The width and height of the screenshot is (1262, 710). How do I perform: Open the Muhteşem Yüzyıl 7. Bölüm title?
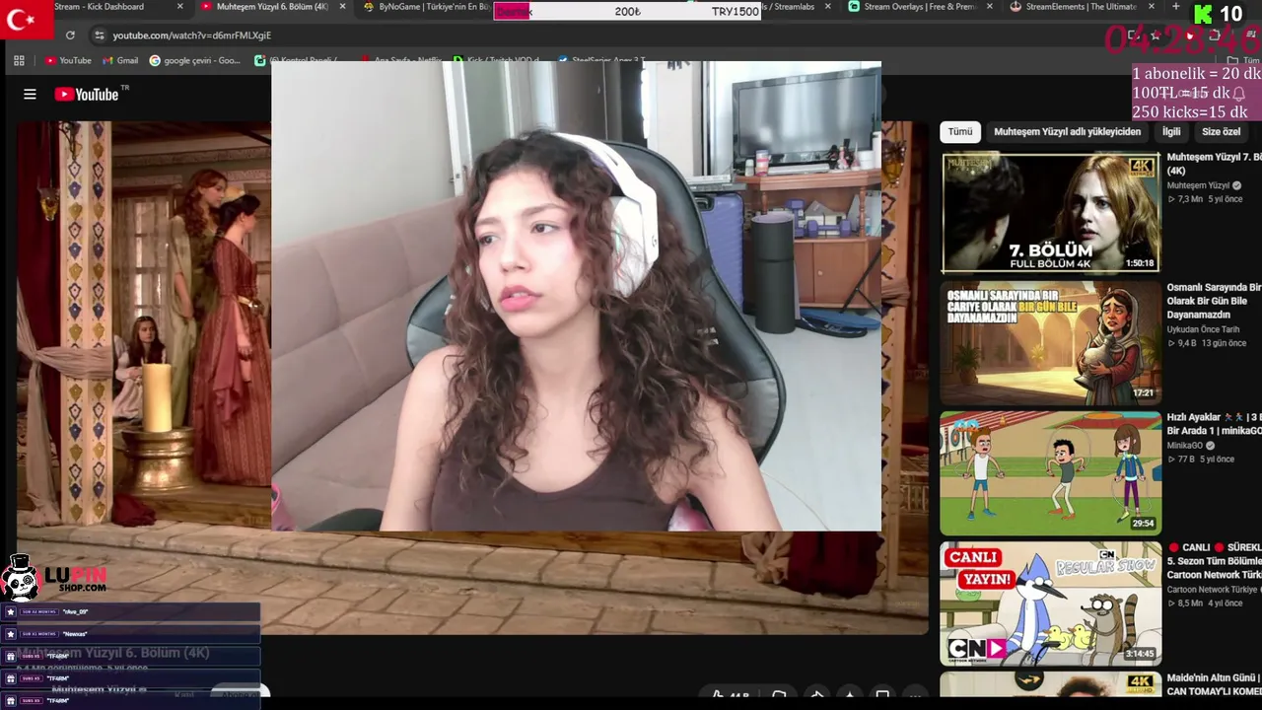(1214, 164)
